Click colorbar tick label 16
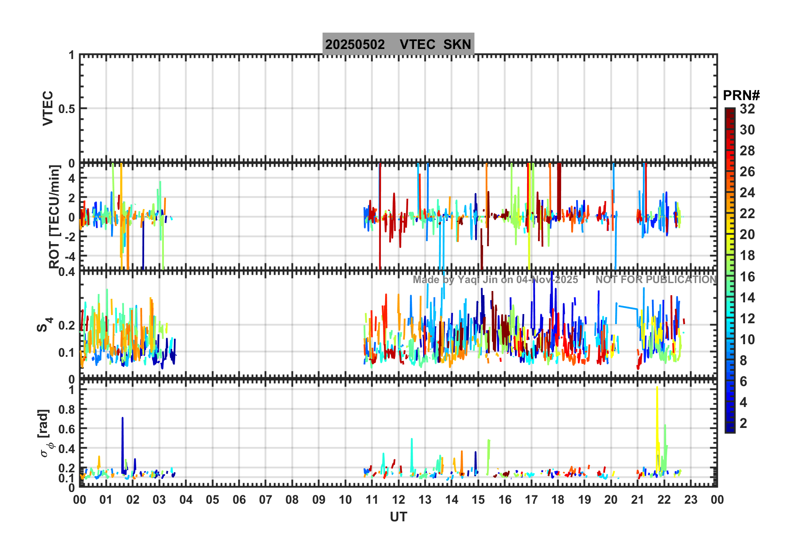 (x=747, y=277)
